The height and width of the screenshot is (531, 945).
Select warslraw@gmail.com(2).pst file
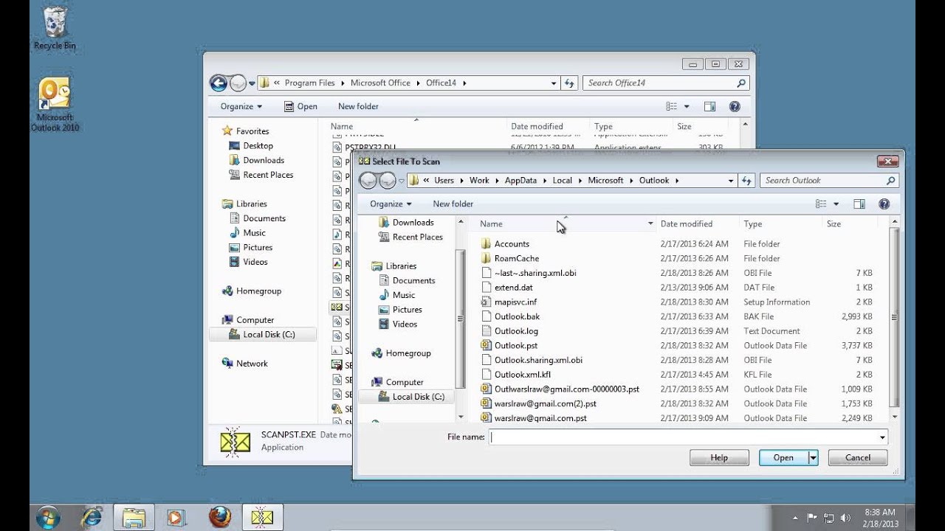tap(545, 403)
